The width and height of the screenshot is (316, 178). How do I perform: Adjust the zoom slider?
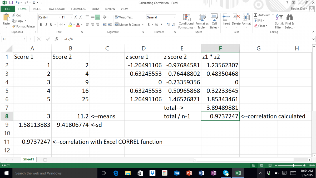click(293, 165)
